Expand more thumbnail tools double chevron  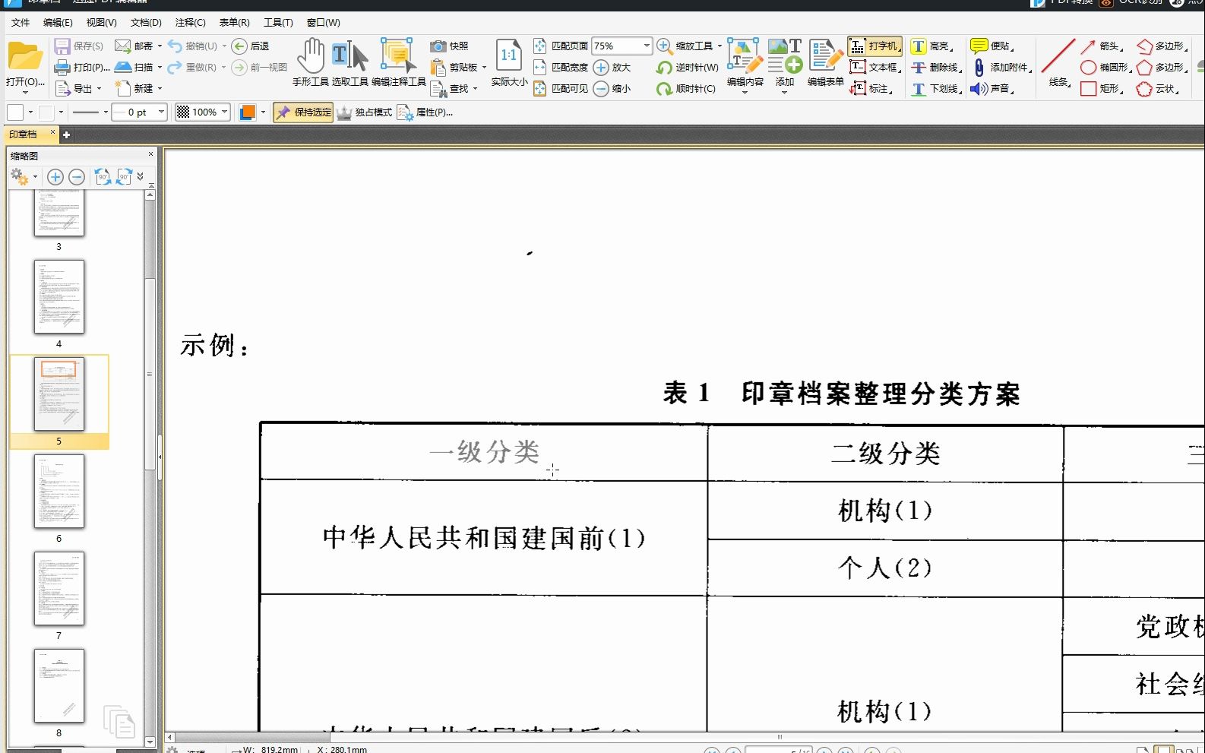click(x=140, y=177)
